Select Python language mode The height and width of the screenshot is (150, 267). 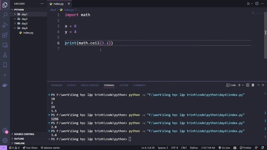point(194,147)
